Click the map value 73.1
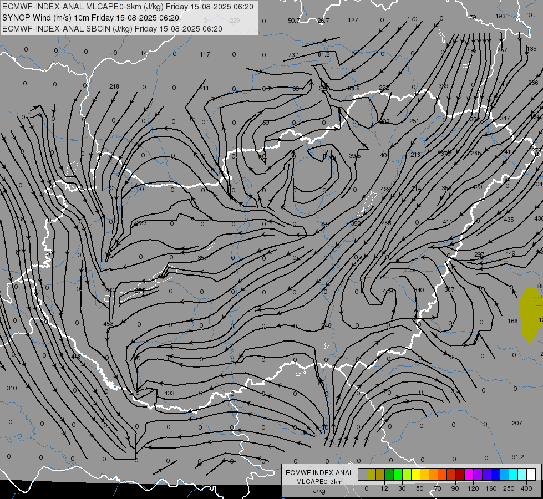This screenshot has width=543, height=499. click(x=293, y=55)
